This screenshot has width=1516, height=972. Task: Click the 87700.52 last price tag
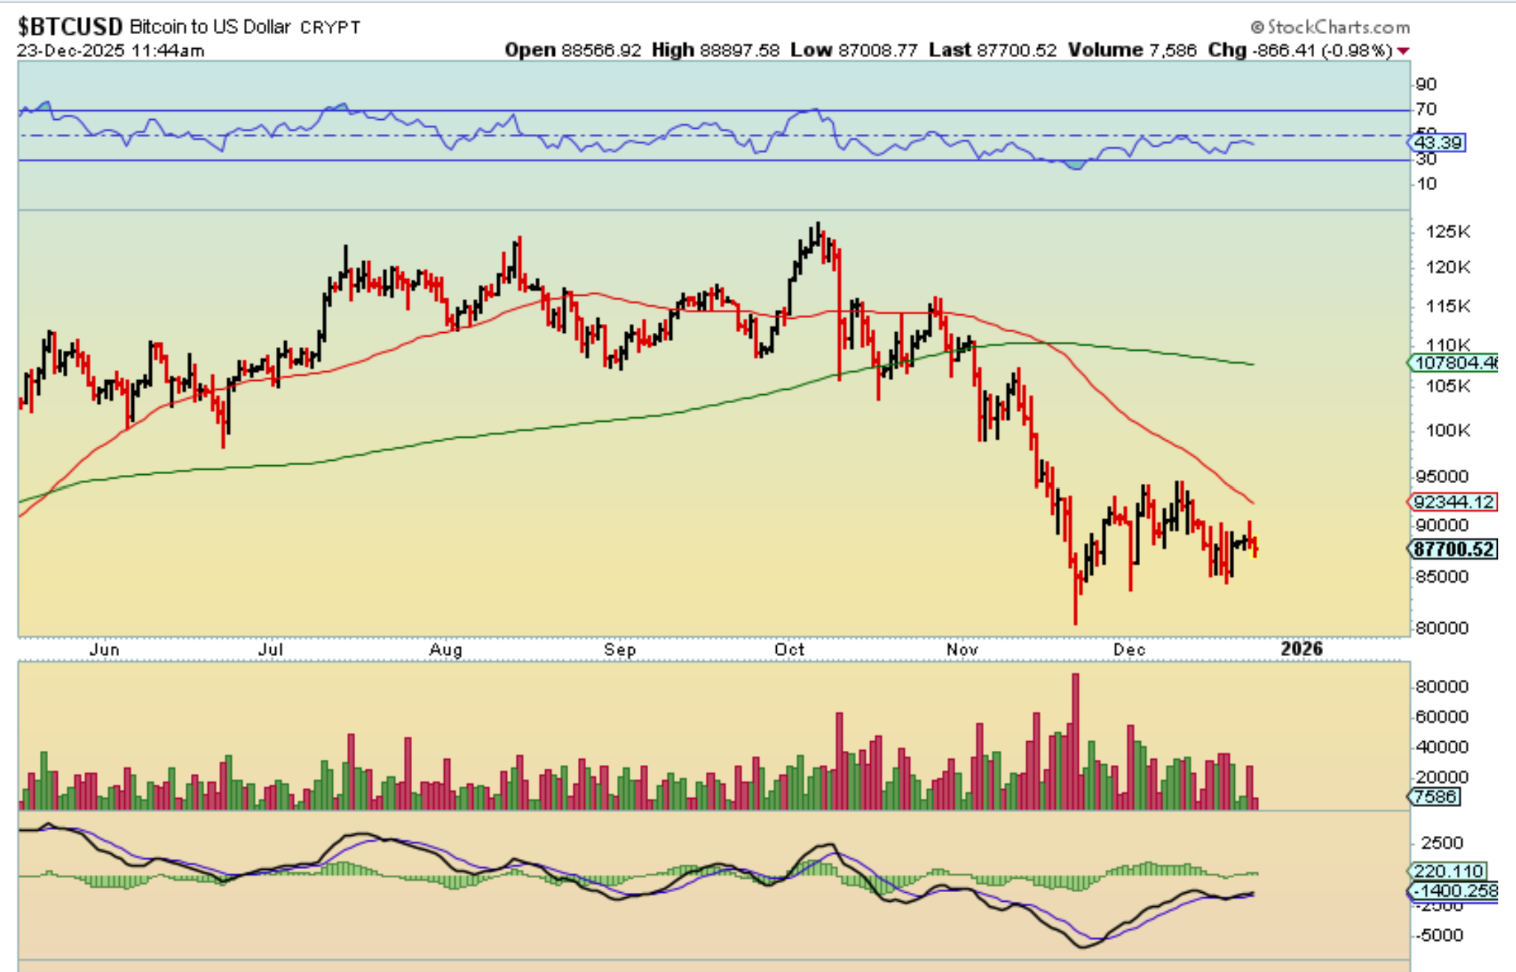click(1453, 549)
